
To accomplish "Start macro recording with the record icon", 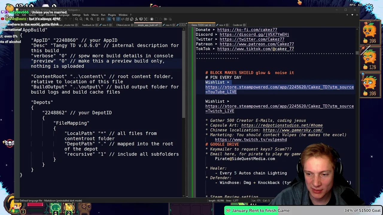I will [152, 19].
